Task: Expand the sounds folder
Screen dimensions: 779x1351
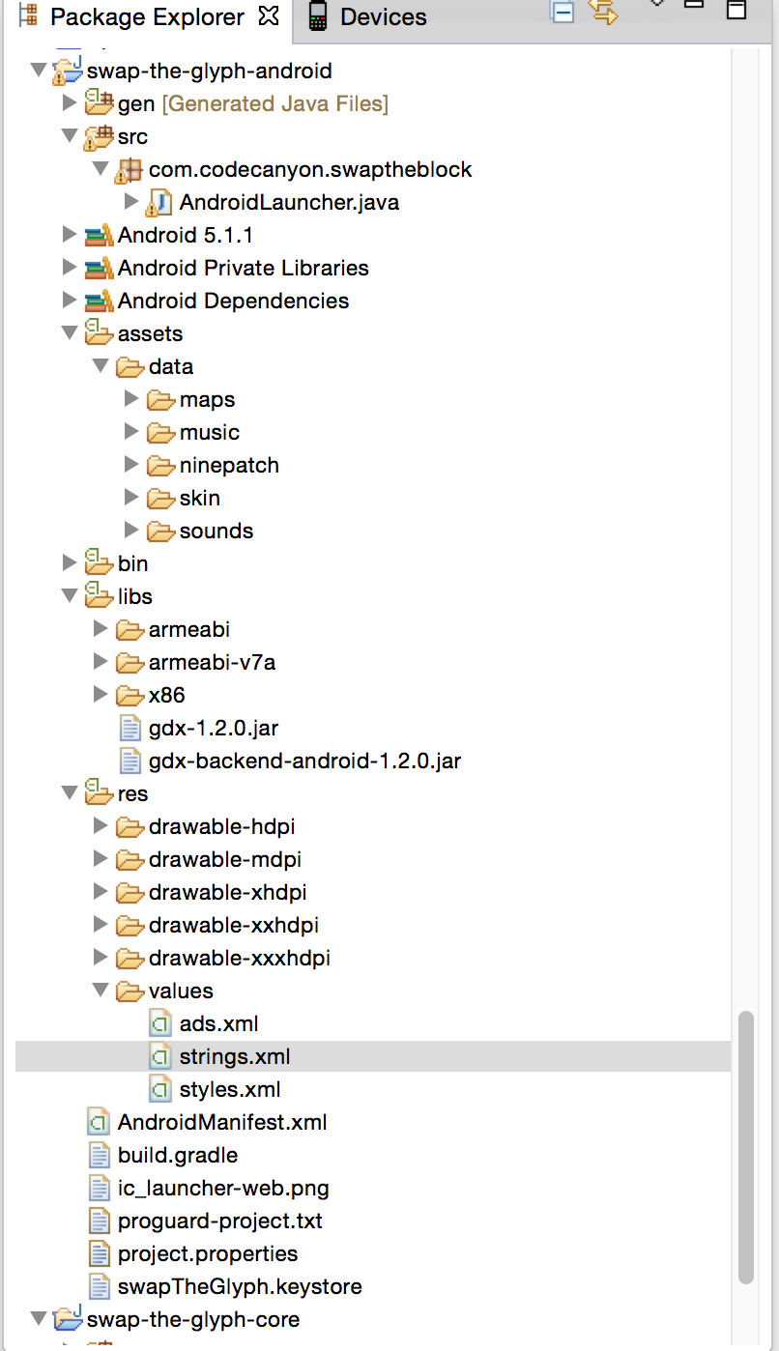Action: (130, 531)
